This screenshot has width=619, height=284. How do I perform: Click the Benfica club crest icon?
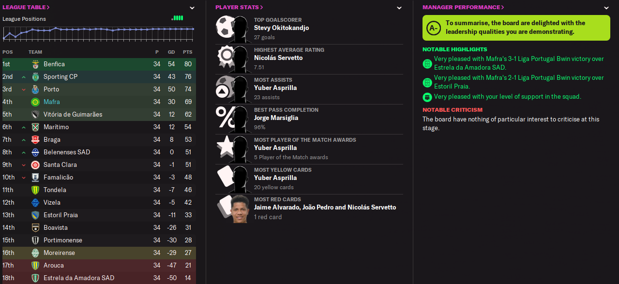point(35,64)
